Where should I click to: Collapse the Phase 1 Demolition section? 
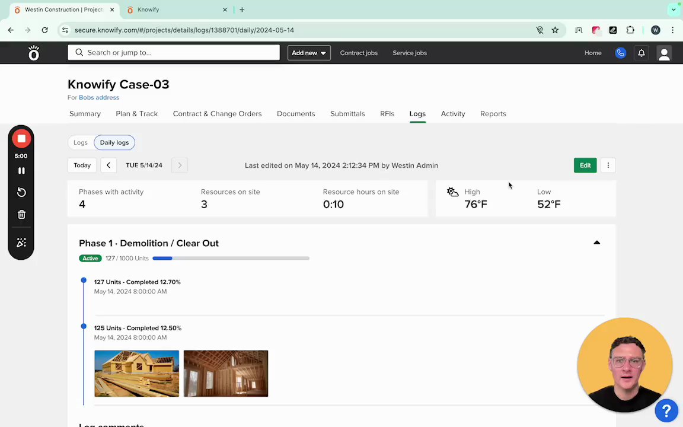(596, 243)
